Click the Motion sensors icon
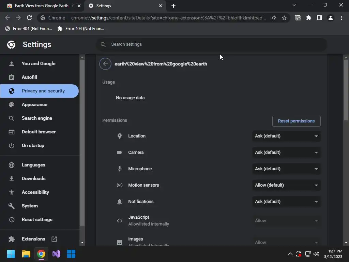The height and width of the screenshot is (262, 349). coord(120,185)
